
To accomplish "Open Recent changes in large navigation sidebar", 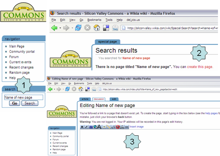I will click(x=21, y=67).
